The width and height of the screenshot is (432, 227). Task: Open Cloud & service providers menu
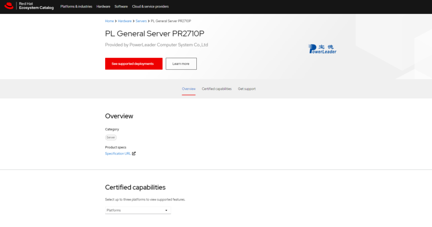[x=150, y=7]
